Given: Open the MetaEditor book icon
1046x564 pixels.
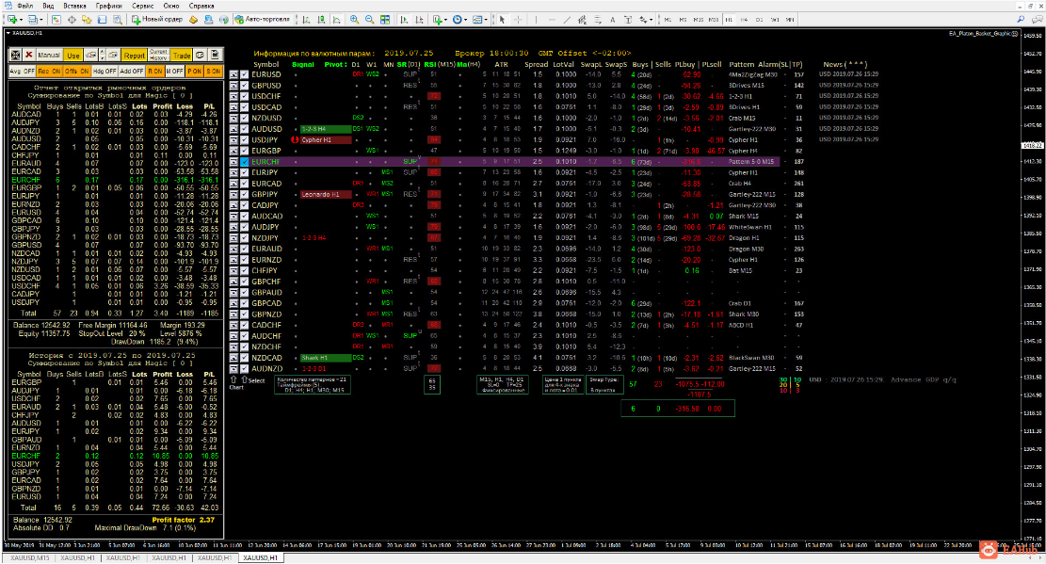Looking at the screenshot, I should click(x=193, y=20).
